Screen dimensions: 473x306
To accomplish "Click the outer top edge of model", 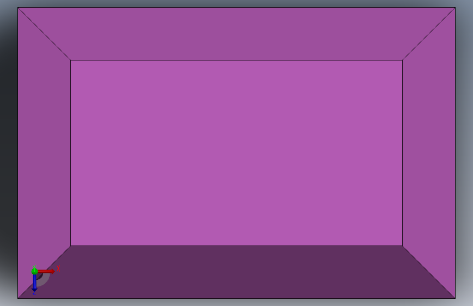I will 236,8.
